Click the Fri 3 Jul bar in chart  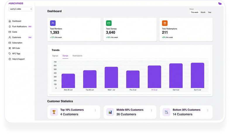(154, 77)
